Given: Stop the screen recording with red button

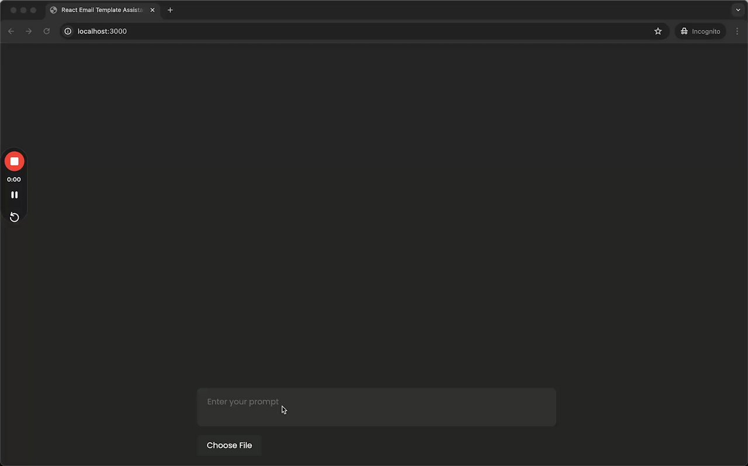Looking at the screenshot, I should [15, 162].
